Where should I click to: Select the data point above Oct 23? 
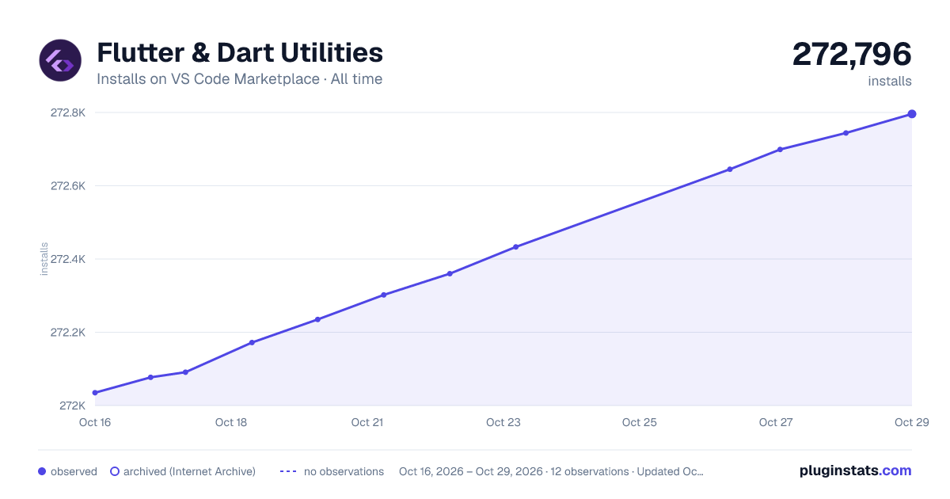coord(516,247)
